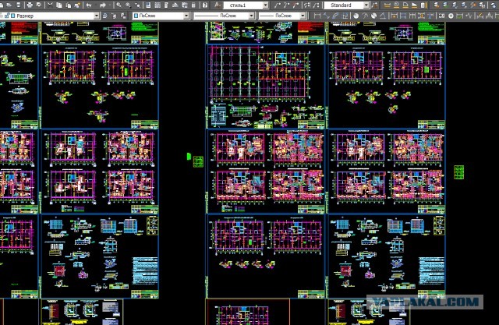The height and width of the screenshot is (325, 499).
Task: Open the DesignCenter palette
Action: pos(157,5)
